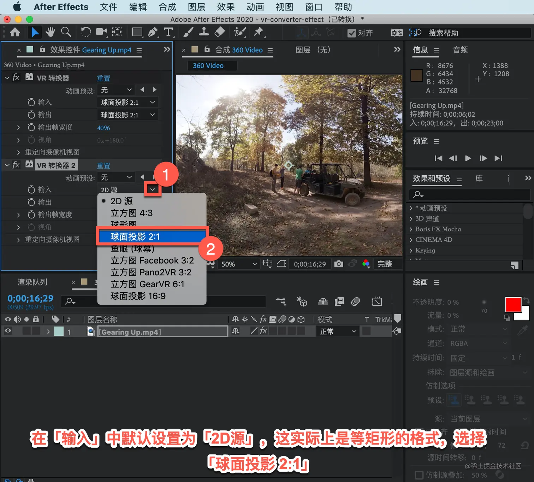Image resolution: width=534 pixels, height=482 pixels.
Task: Switch to the 音频 panel tab
Action: coord(460,50)
